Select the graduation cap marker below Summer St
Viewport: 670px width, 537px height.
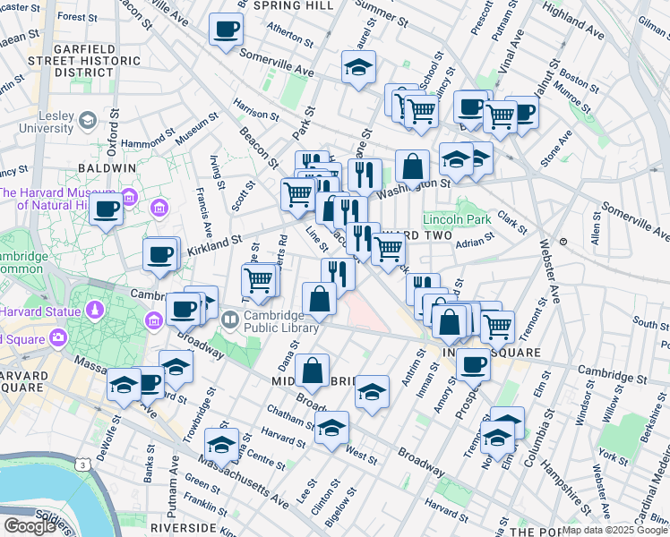click(358, 68)
